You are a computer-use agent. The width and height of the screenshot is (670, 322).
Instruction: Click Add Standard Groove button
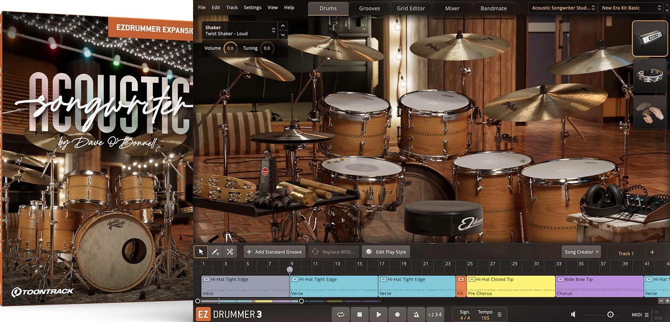tap(274, 252)
